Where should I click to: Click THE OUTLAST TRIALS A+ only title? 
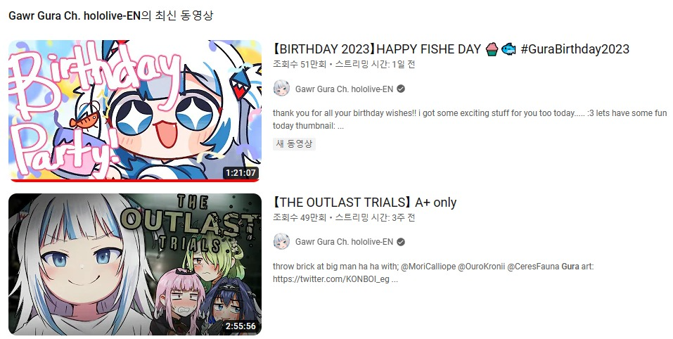pyautogui.click(x=365, y=203)
